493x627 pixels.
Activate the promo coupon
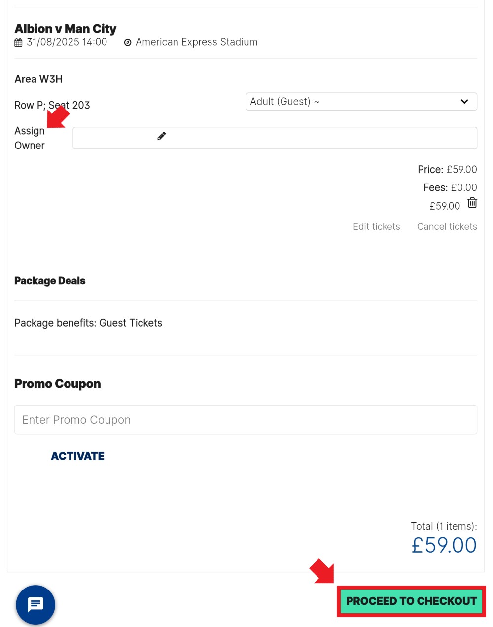click(x=77, y=456)
